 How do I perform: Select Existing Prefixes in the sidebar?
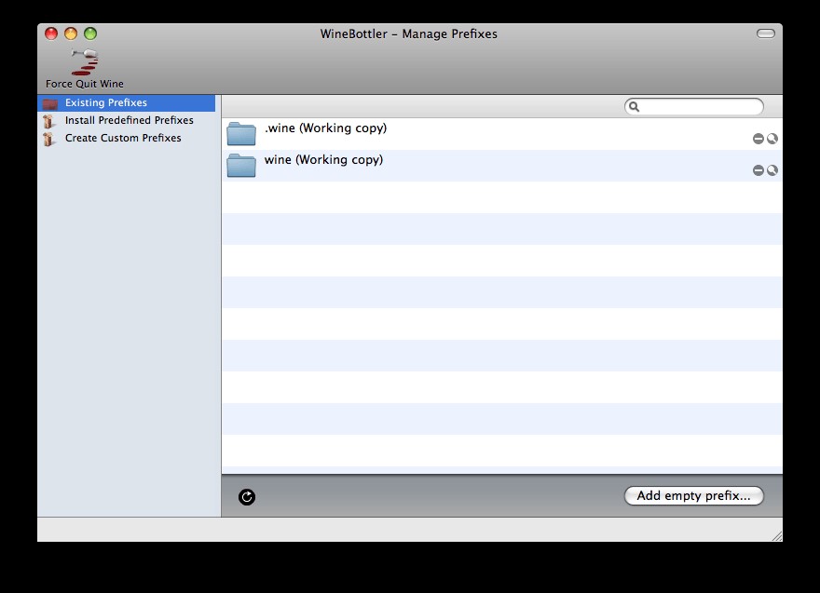126,103
